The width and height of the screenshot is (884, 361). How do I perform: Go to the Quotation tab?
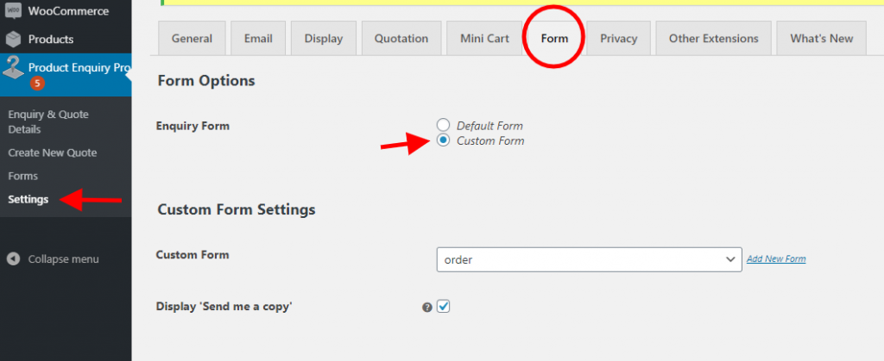(x=401, y=38)
